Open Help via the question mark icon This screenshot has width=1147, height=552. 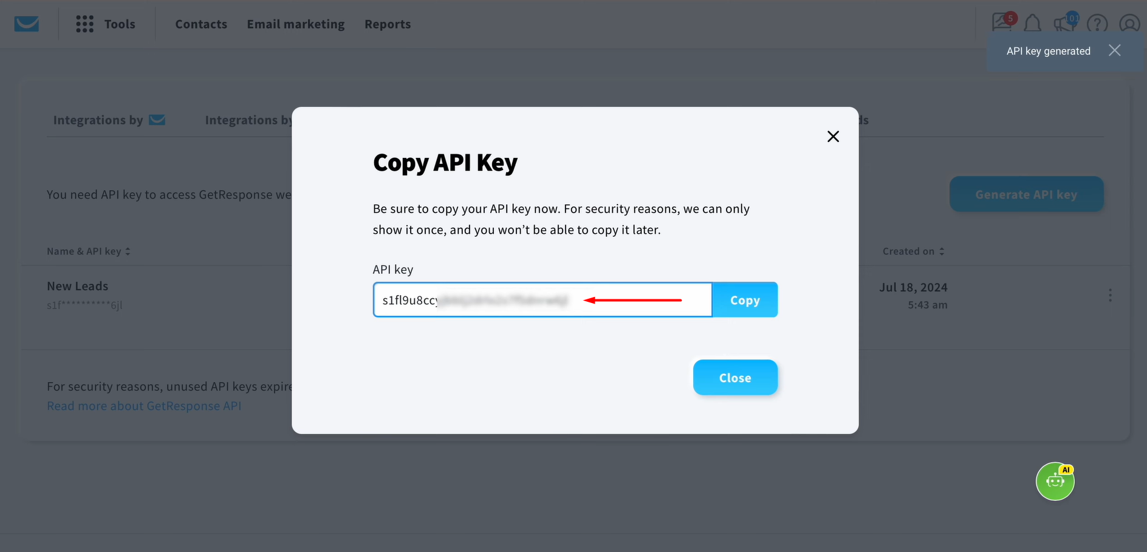coord(1097,24)
